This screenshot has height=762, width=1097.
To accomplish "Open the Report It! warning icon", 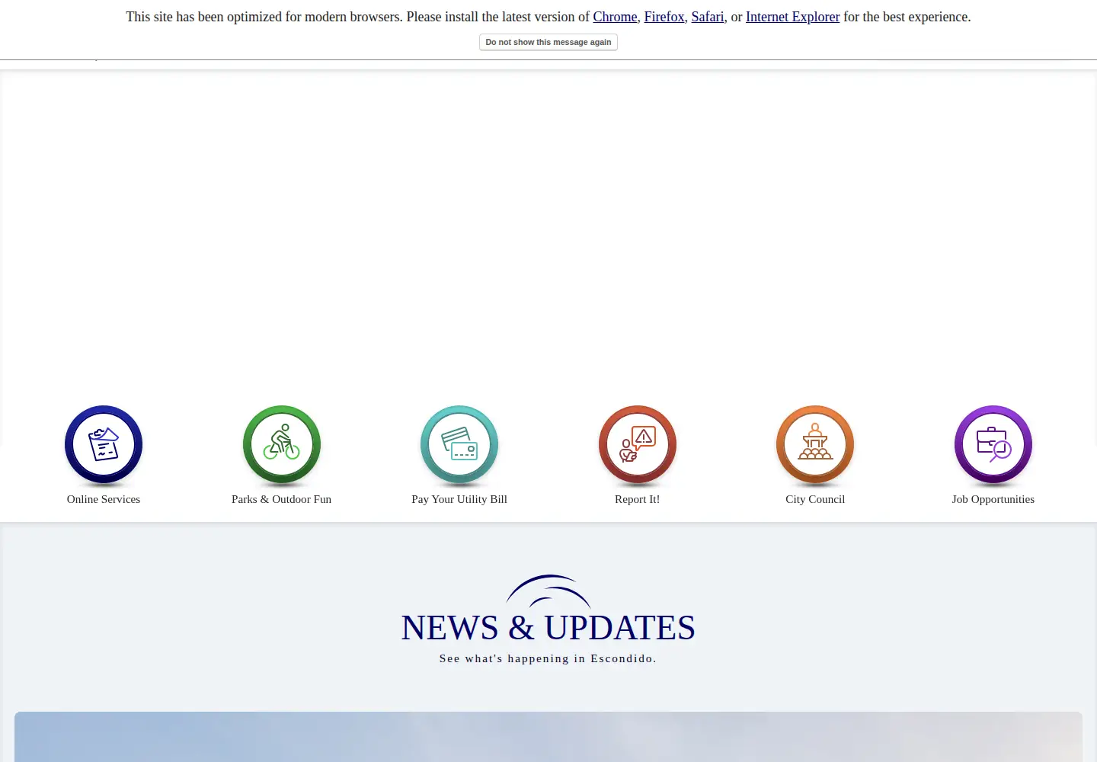I will (638, 444).
